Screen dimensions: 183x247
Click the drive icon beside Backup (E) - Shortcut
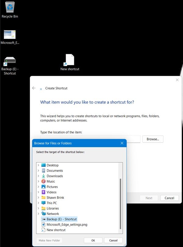(x=44, y=219)
